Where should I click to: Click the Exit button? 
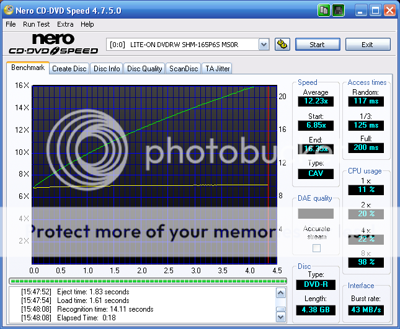coord(368,45)
